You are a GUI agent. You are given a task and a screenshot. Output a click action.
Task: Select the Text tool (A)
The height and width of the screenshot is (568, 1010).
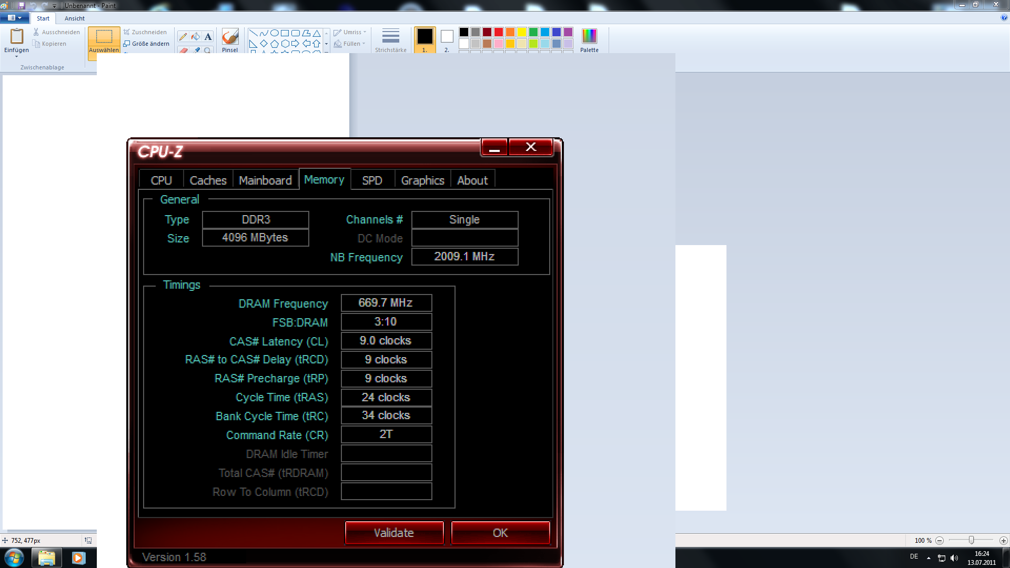point(208,36)
